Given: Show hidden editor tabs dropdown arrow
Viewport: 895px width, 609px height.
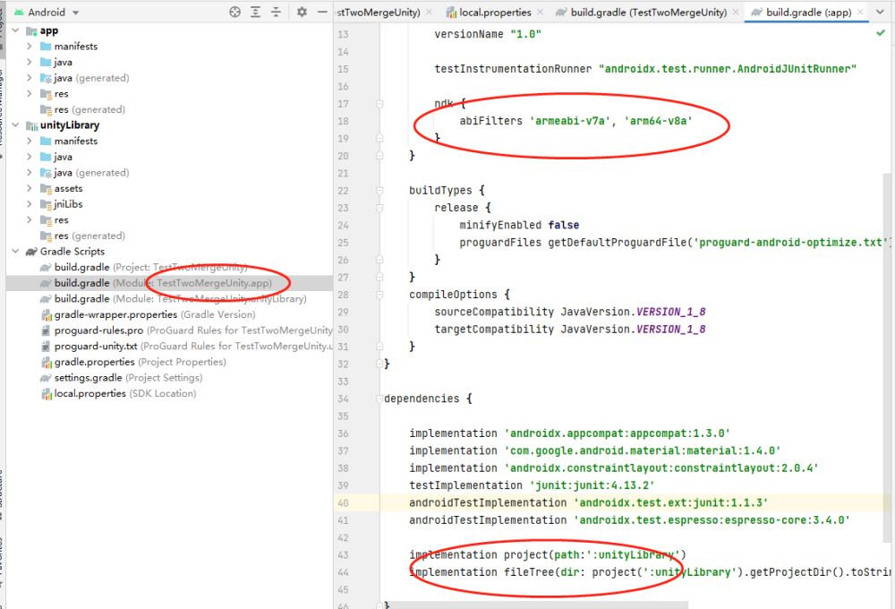Looking at the screenshot, I should click(x=882, y=13).
